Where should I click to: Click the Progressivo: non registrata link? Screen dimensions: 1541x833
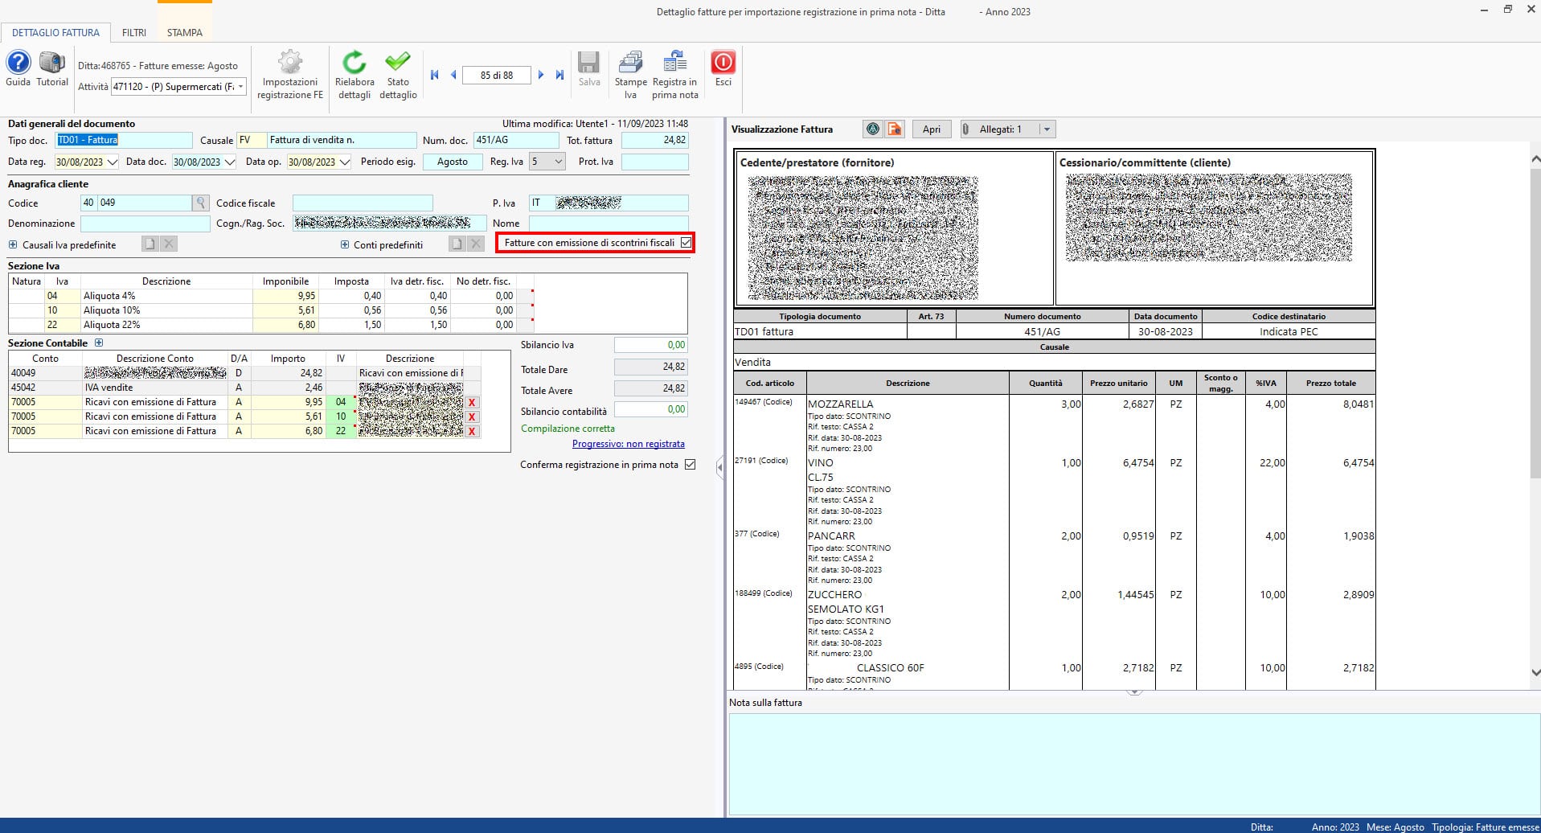628,444
